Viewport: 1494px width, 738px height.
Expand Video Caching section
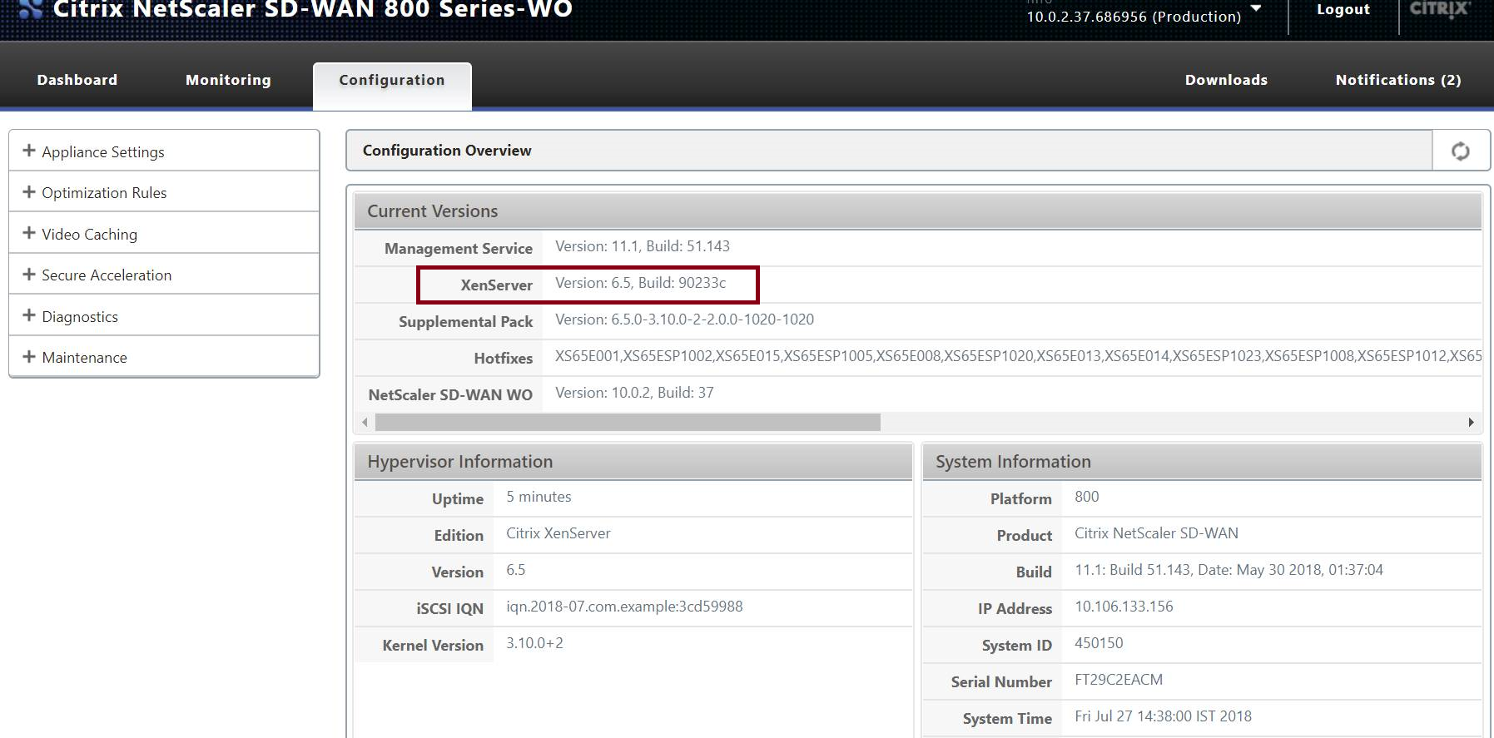click(x=164, y=234)
